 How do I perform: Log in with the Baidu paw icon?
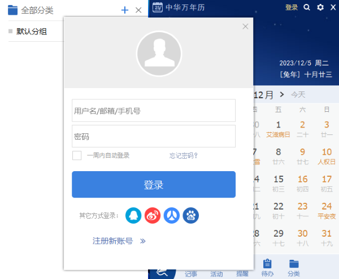click(x=190, y=215)
